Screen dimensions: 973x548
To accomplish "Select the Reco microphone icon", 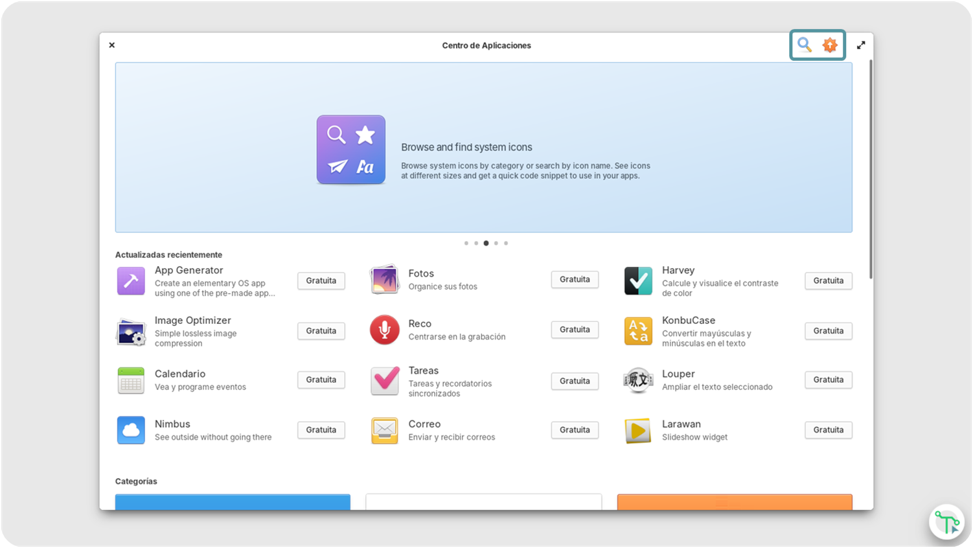I will (384, 330).
